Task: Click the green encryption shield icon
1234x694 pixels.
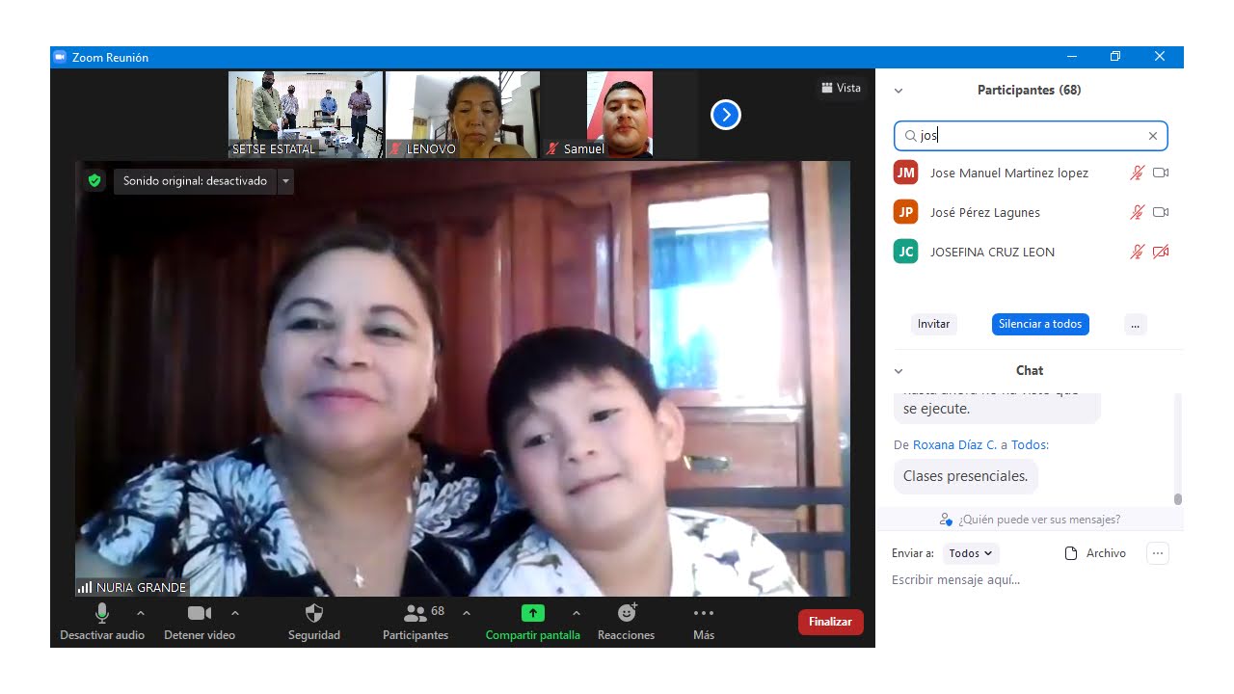Action: pos(94,180)
